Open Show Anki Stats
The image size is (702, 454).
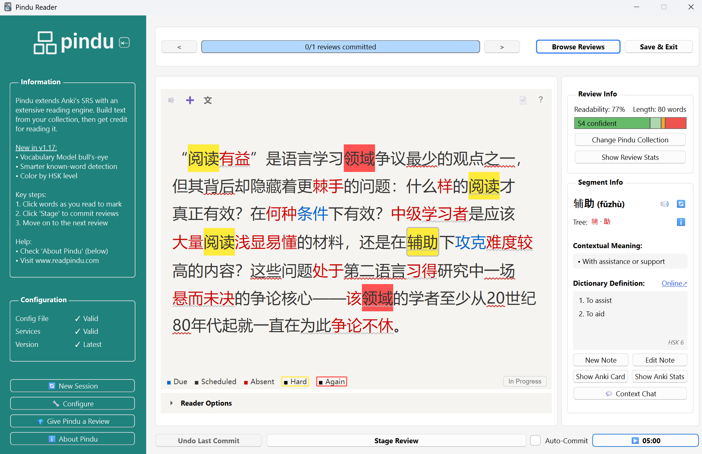point(659,377)
